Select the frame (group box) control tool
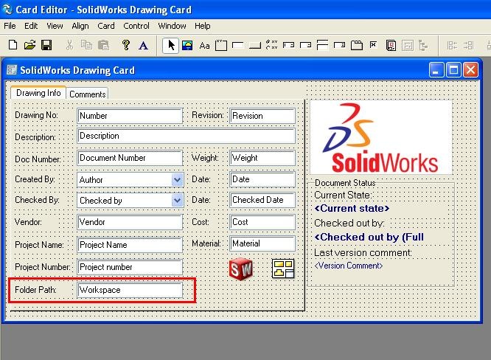 (x=221, y=46)
